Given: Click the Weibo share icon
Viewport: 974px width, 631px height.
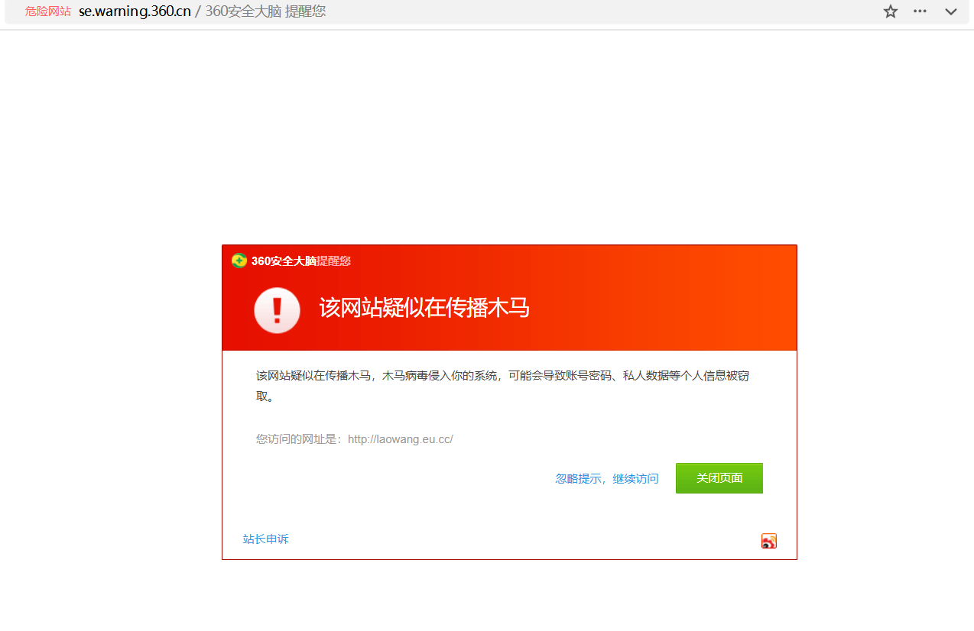Looking at the screenshot, I should (x=768, y=541).
